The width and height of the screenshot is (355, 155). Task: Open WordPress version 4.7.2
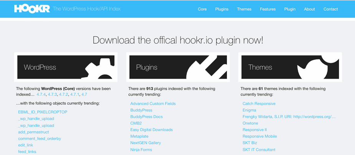(x=63, y=95)
